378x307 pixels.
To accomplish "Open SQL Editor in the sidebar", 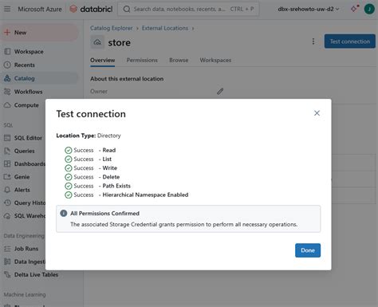I will [28, 138].
